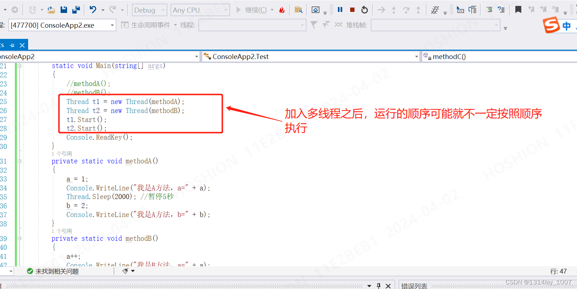Click 1 个引用 above methodA
The width and height of the screenshot is (577, 289).
point(62,154)
